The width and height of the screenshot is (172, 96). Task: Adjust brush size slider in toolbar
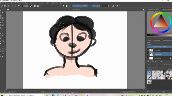100,6
